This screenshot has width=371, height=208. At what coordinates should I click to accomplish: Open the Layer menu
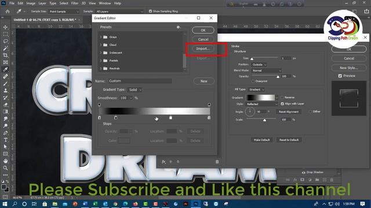[x=42, y=3]
